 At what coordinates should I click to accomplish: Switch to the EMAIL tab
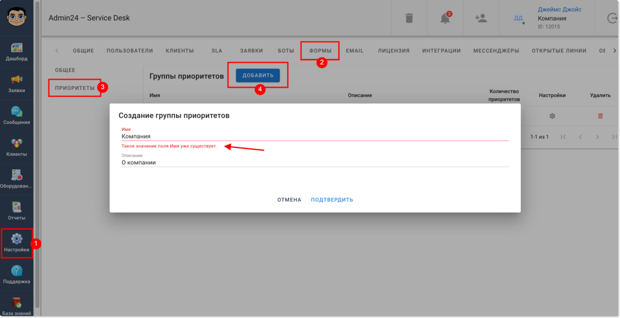[x=355, y=51]
